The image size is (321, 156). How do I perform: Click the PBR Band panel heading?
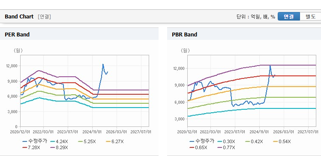[184, 34]
